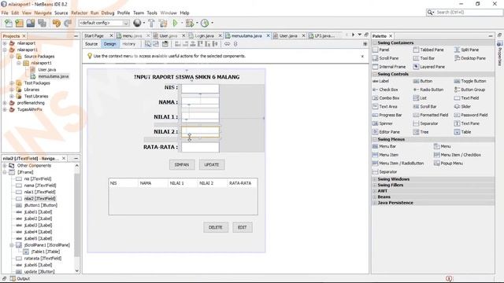
Task: Select the RATA-RATA text field on form
Action: (x=200, y=147)
